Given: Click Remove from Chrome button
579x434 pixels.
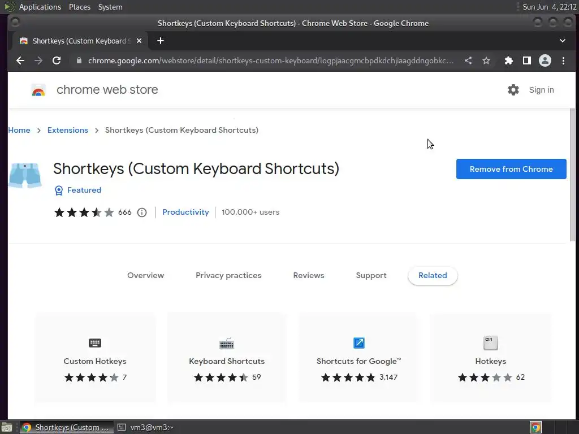Looking at the screenshot, I should (x=511, y=169).
